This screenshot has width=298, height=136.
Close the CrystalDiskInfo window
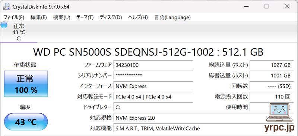(x=287, y=6)
